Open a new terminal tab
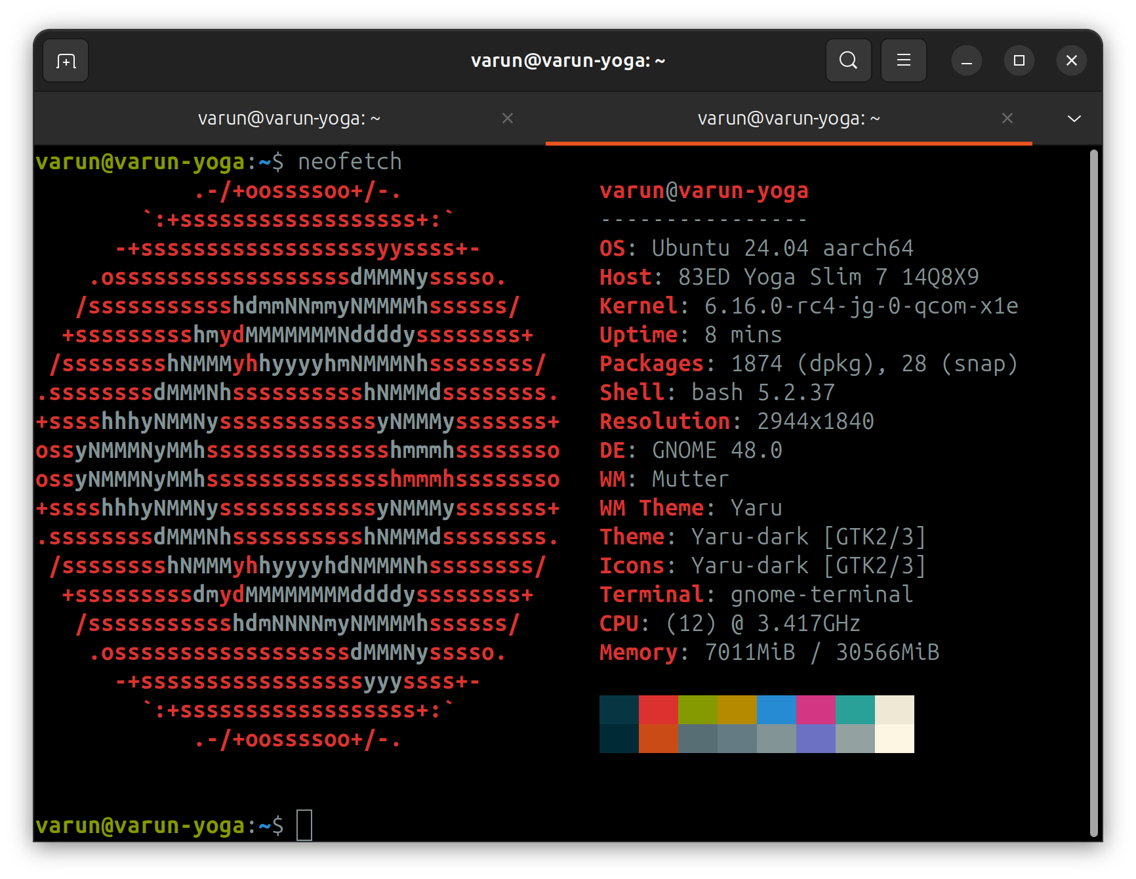 [66, 61]
